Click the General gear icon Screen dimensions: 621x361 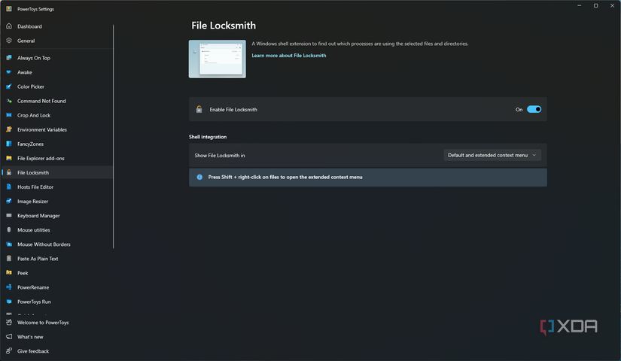9,41
